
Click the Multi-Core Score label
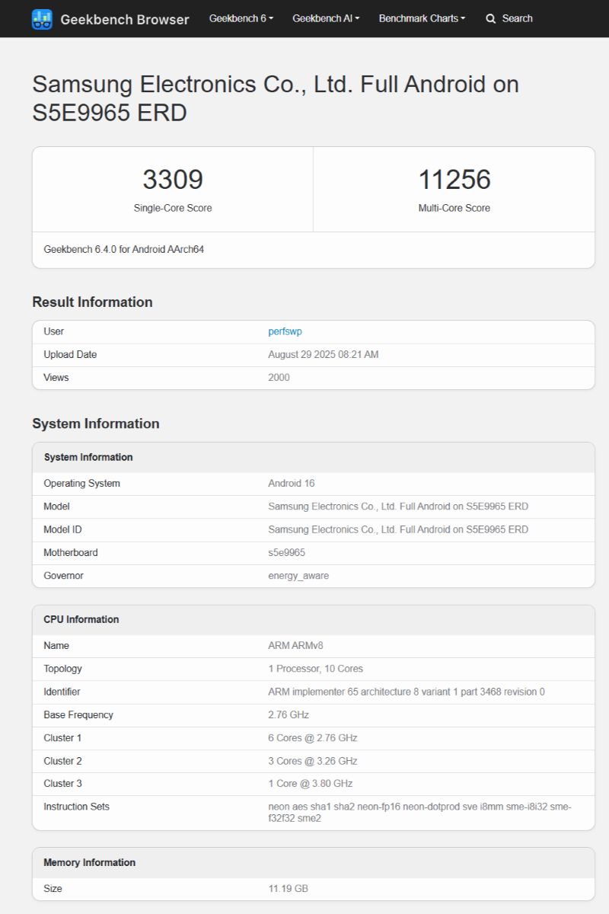454,208
